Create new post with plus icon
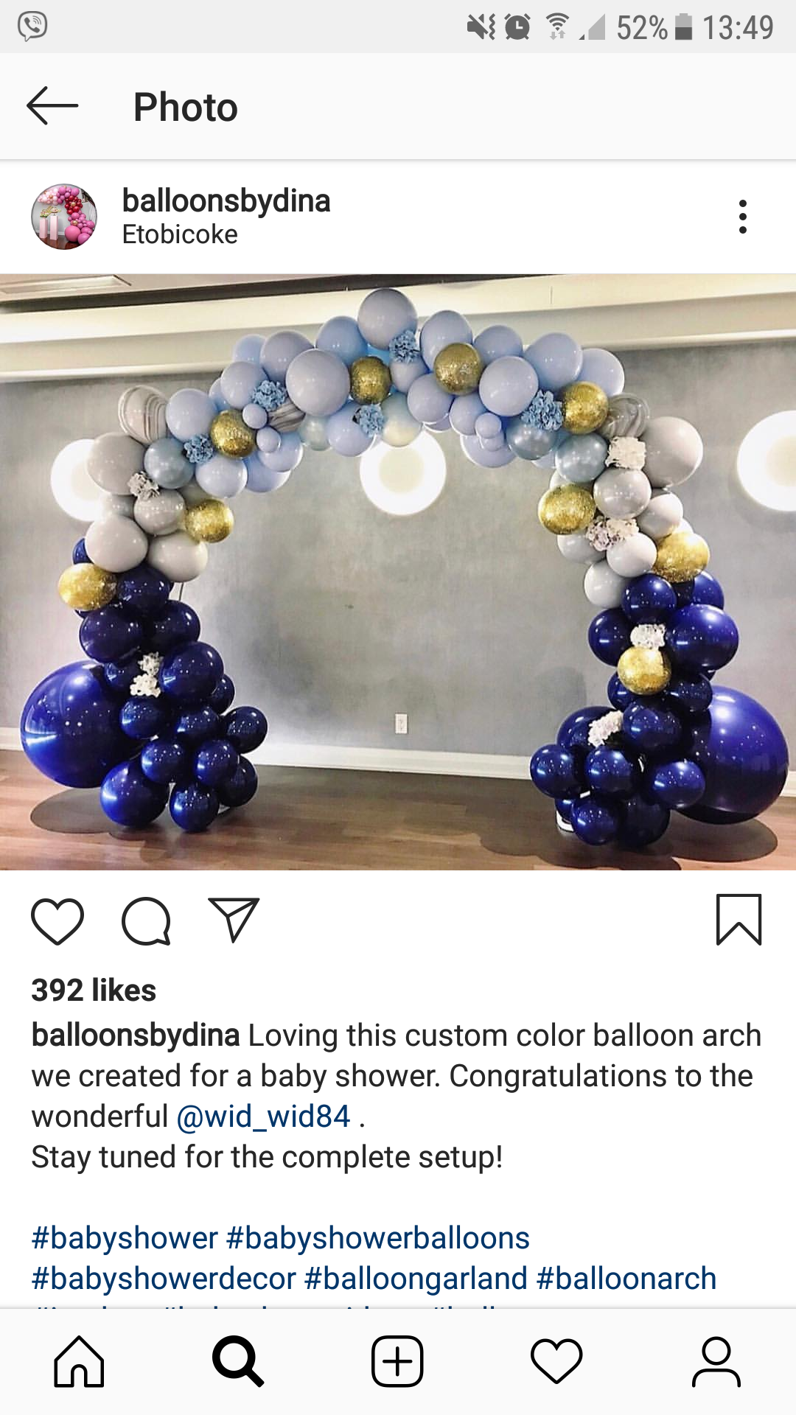The height and width of the screenshot is (1415, 796). tap(397, 1361)
